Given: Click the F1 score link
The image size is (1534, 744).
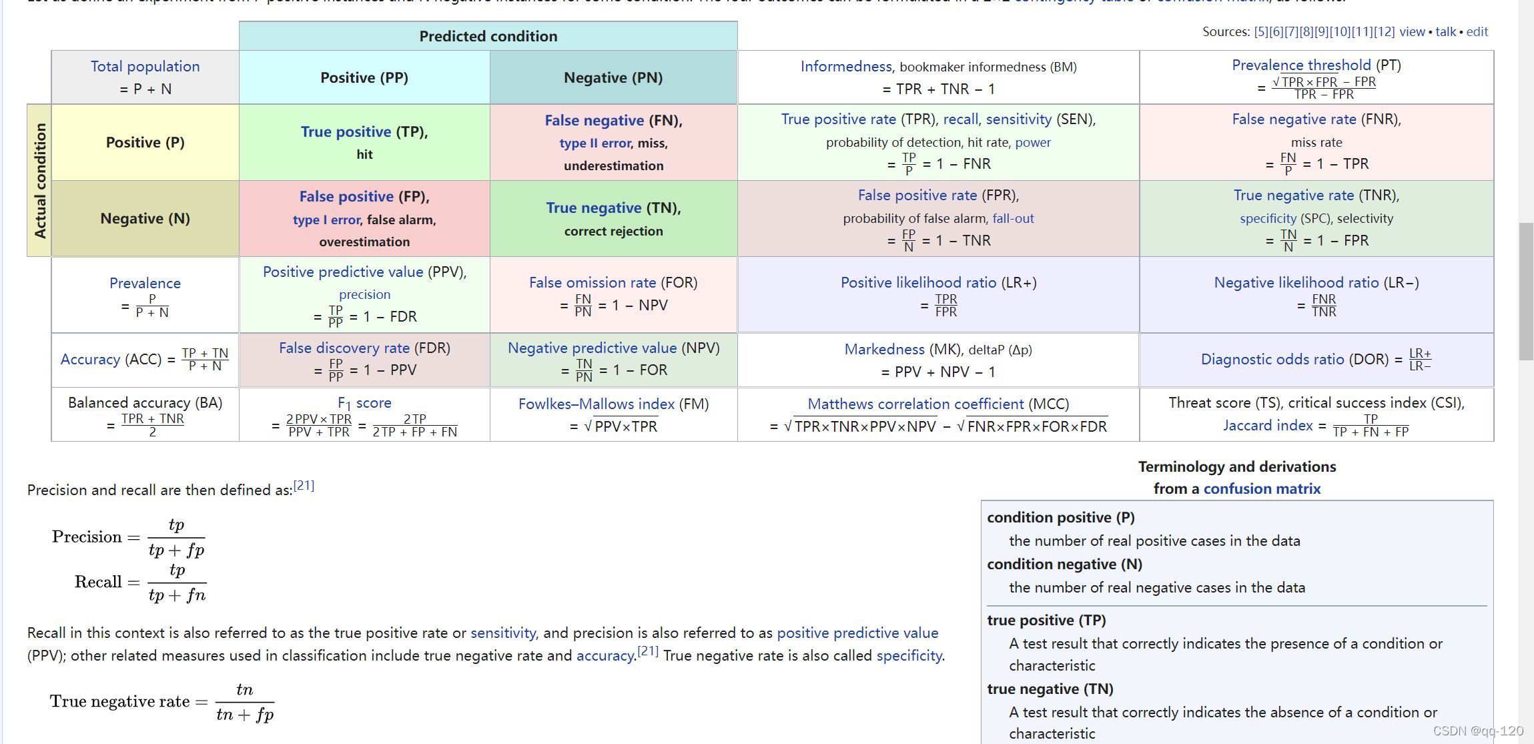Looking at the screenshot, I should coord(364,403).
